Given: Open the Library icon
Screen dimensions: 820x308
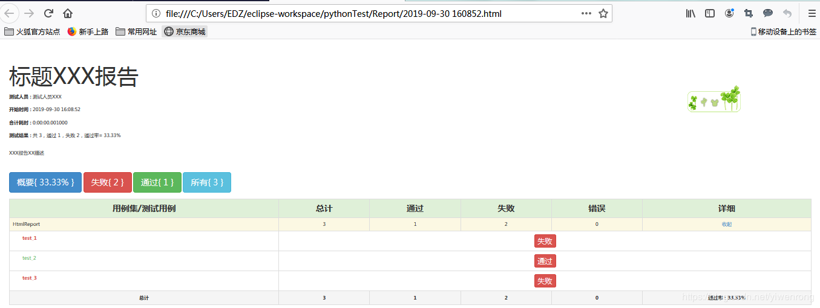Looking at the screenshot, I should pyautogui.click(x=690, y=13).
